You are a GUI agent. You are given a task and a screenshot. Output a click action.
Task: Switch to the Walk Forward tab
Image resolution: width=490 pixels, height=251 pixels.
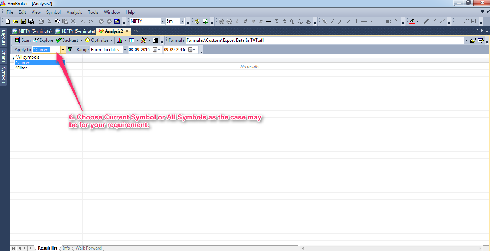coord(89,248)
